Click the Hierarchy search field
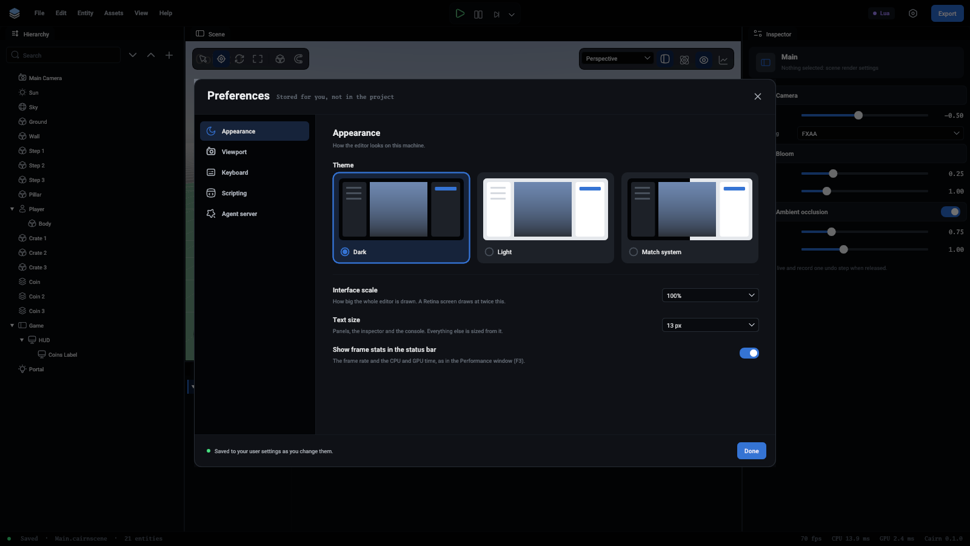This screenshot has width=970, height=546. click(x=64, y=55)
